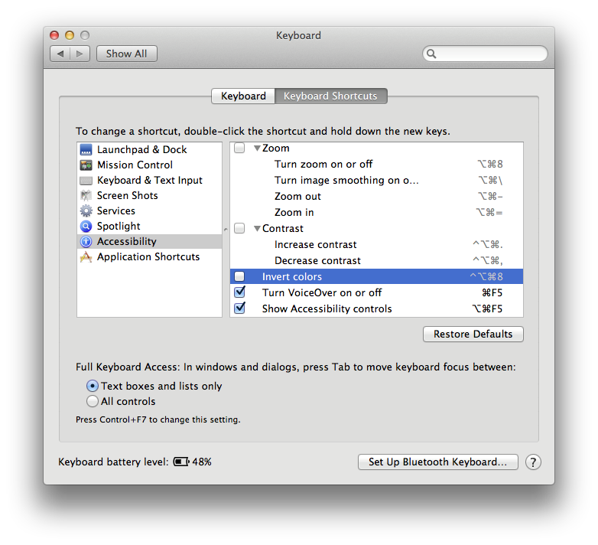Switch to the Keyboard tab
The image size is (598, 545).
pos(243,96)
